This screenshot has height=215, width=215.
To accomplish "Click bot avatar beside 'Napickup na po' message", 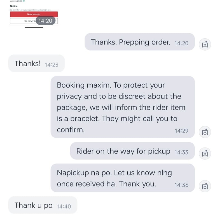I will 205,186.
